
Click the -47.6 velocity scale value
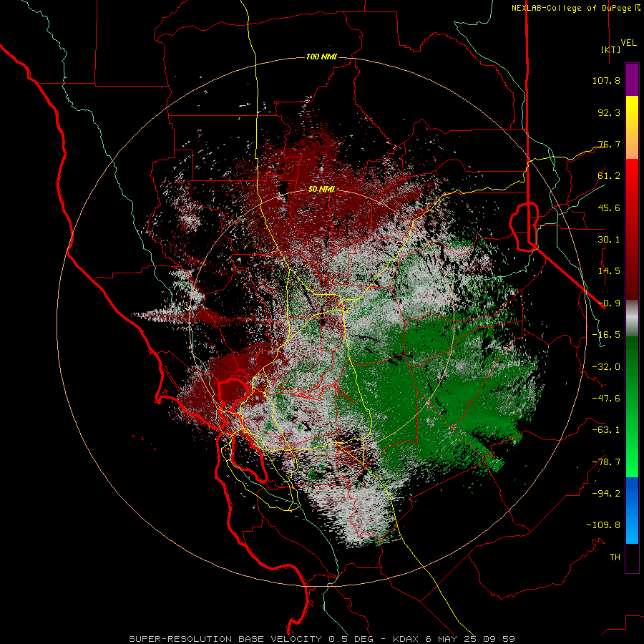[x=606, y=399]
